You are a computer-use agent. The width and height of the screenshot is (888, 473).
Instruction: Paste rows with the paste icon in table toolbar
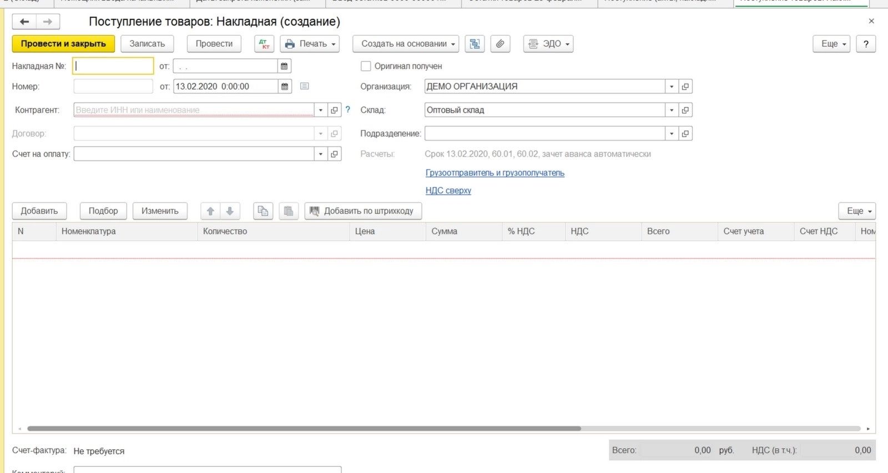(289, 211)
